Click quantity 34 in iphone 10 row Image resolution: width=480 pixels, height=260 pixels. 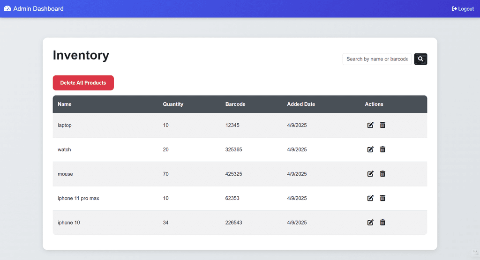[x=165, y=223]
